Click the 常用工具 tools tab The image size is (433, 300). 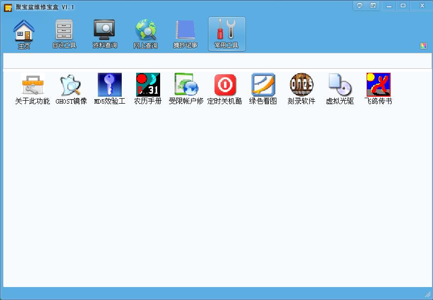pyautogui.click(x=226, y=34)
